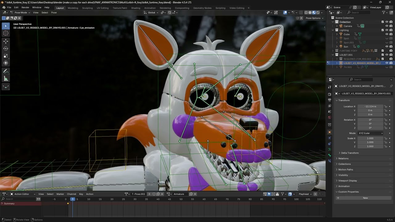Uncheck the Lighting collection checkbox

(383, 30)
